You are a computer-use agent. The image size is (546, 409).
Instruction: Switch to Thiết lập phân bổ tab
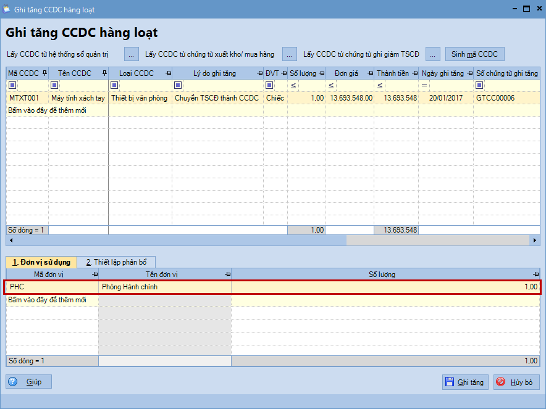[117, 262]
